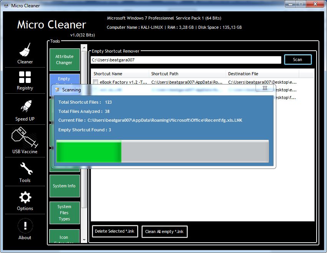Click the About exclamation icon

(25, 225)
